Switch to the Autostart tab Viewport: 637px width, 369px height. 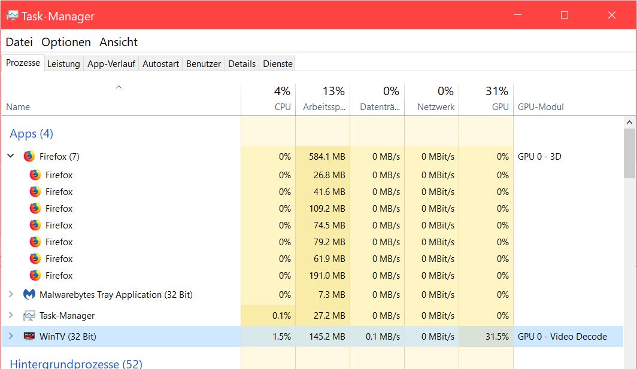tap(160, 64)
